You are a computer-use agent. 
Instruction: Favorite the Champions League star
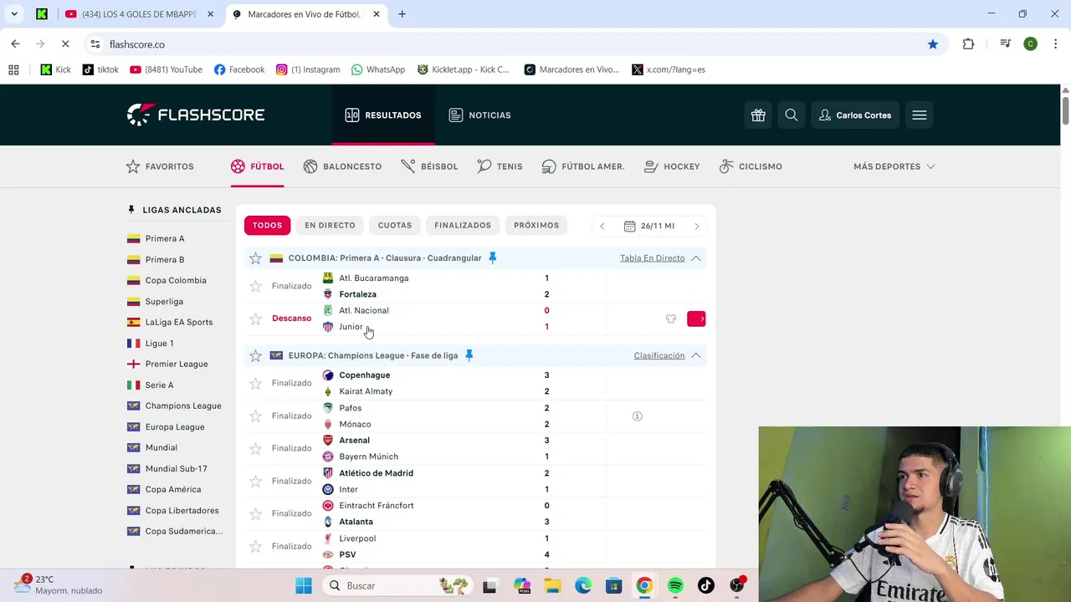(256, 356)
